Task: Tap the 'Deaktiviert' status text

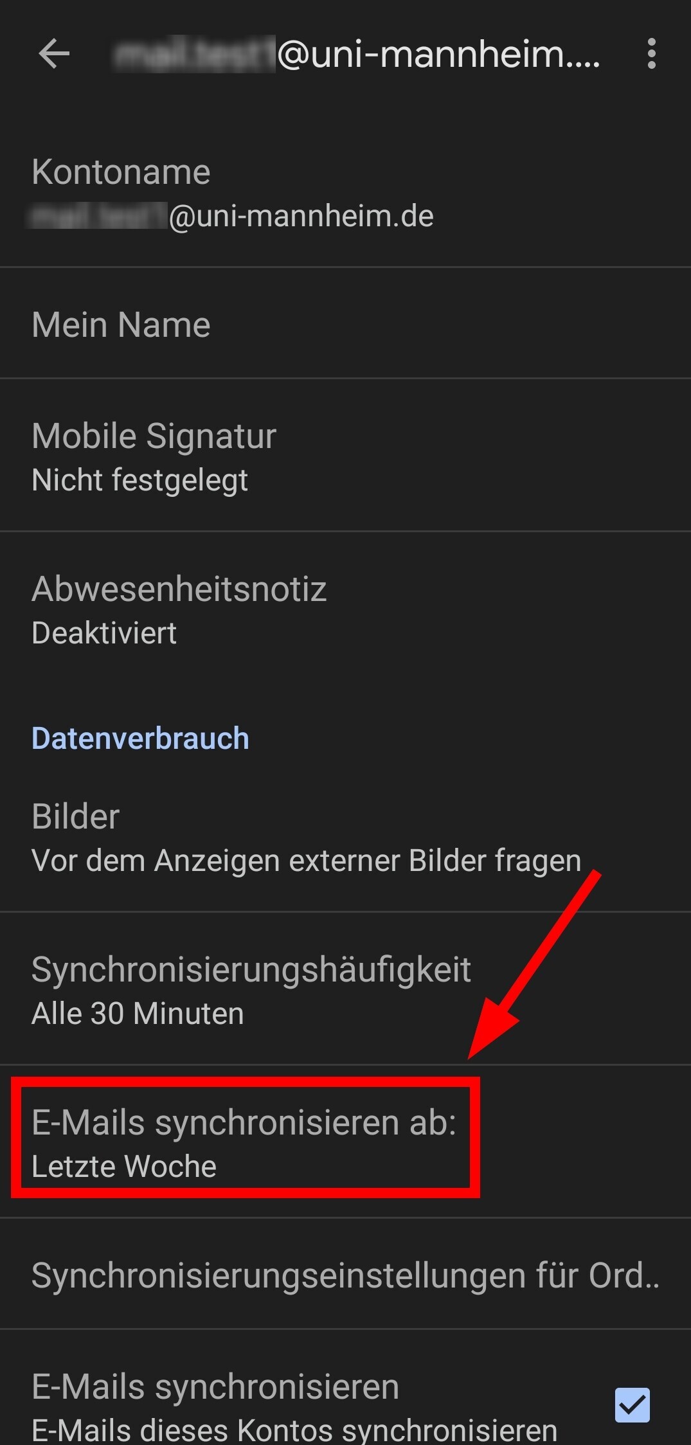Action: (x=104, y=633)
